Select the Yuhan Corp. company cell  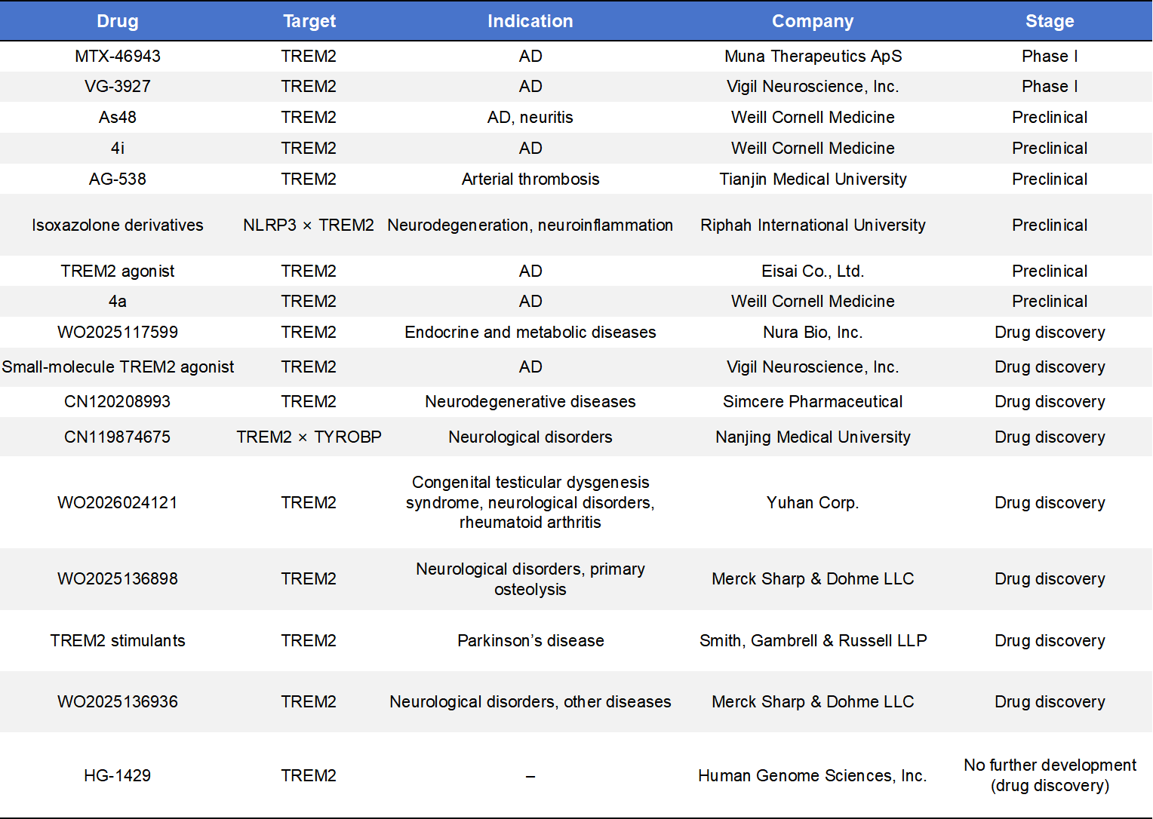[x=813, y=503]
